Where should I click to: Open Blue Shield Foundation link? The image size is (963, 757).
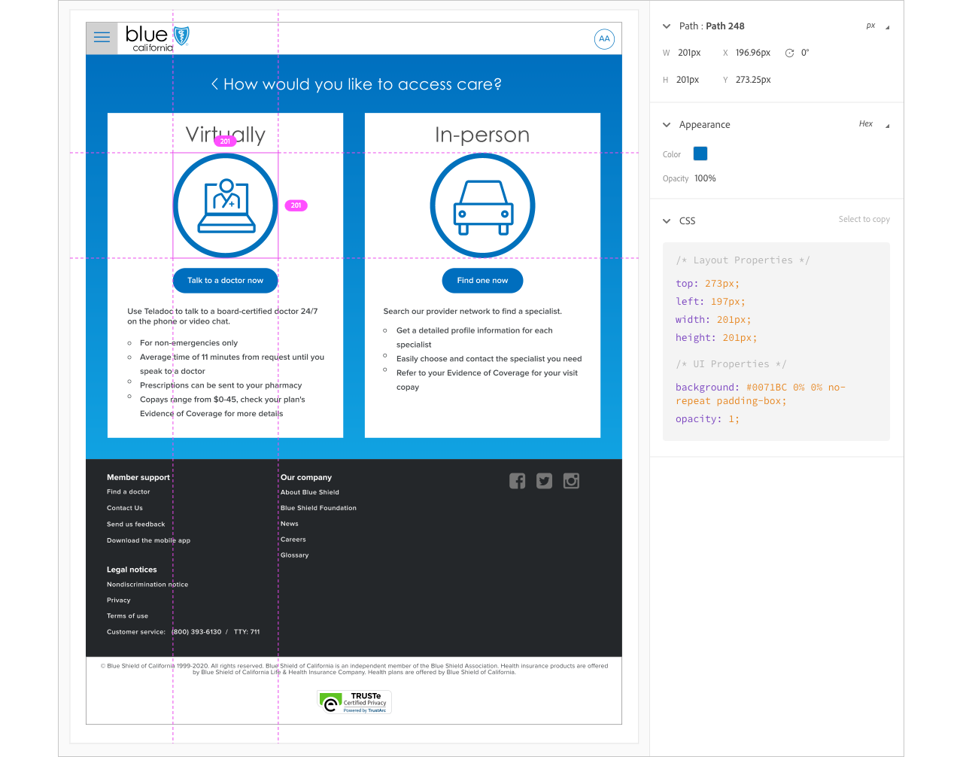[x=319, y=508]
